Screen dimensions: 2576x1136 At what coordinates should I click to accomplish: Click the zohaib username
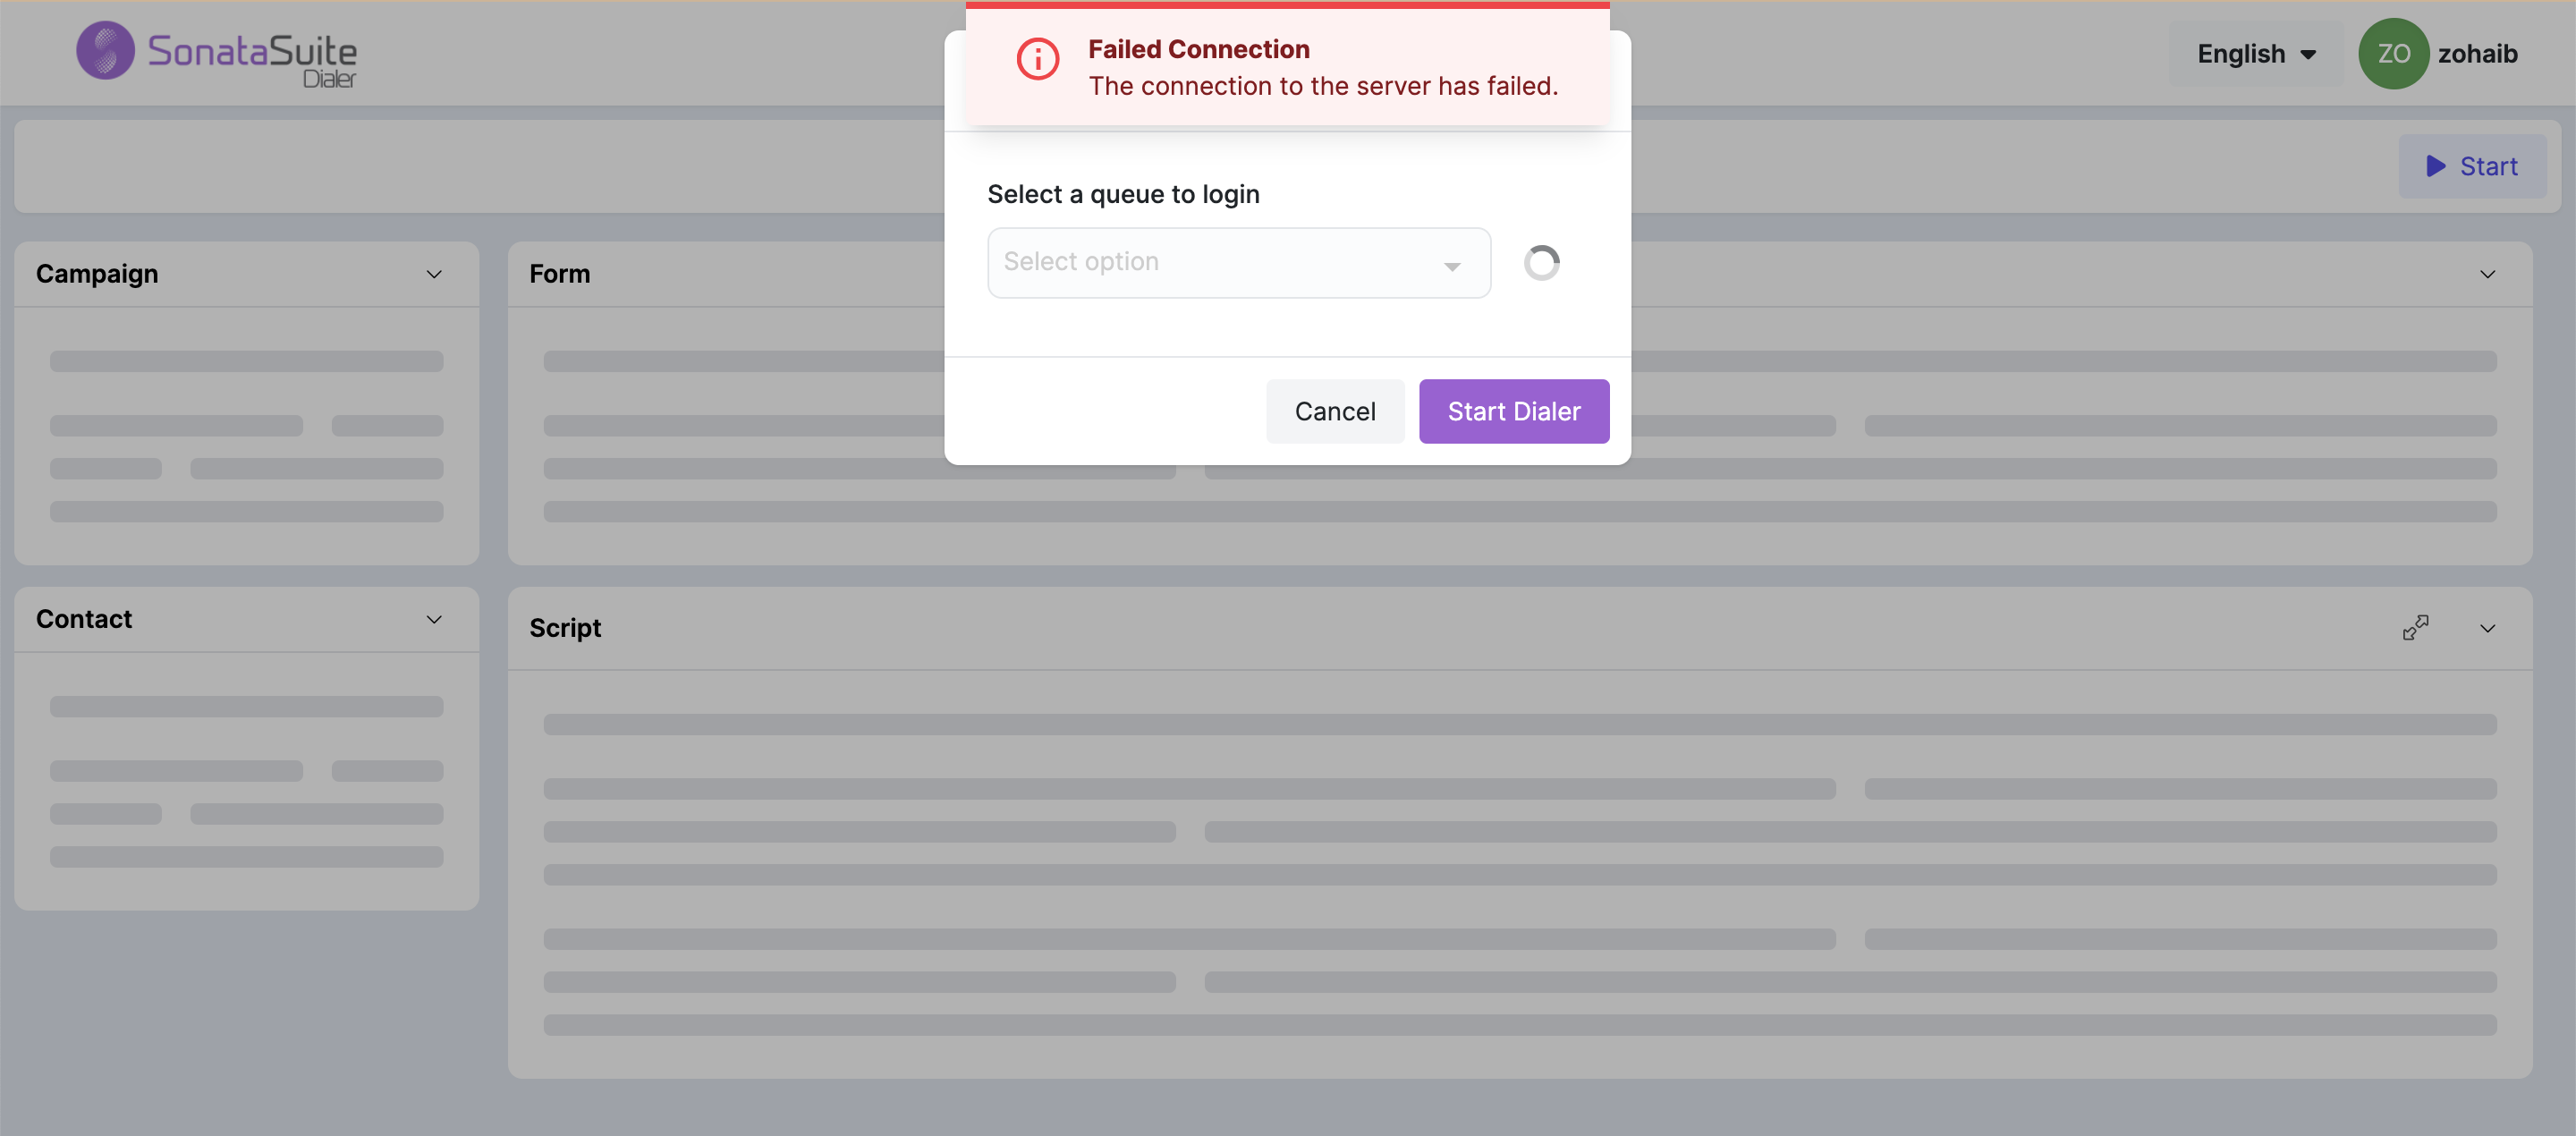pyautogui.click(x=2477, y=54)
